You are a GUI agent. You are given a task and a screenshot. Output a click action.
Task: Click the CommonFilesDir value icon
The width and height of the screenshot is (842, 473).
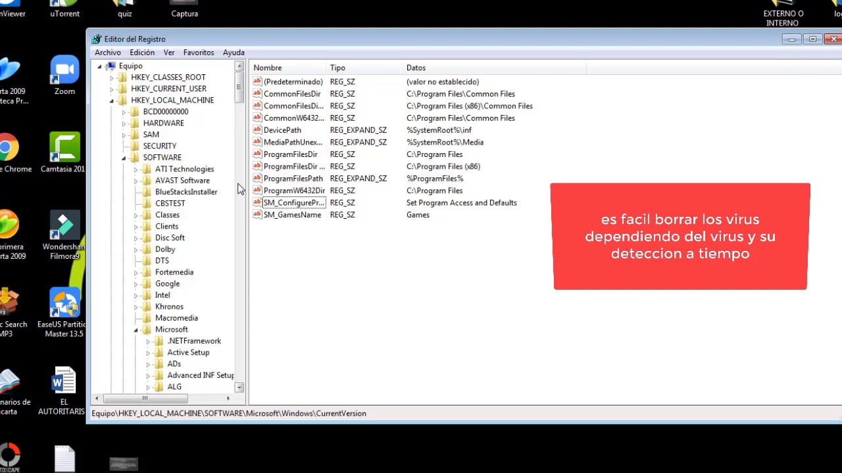tap(257, 94)
